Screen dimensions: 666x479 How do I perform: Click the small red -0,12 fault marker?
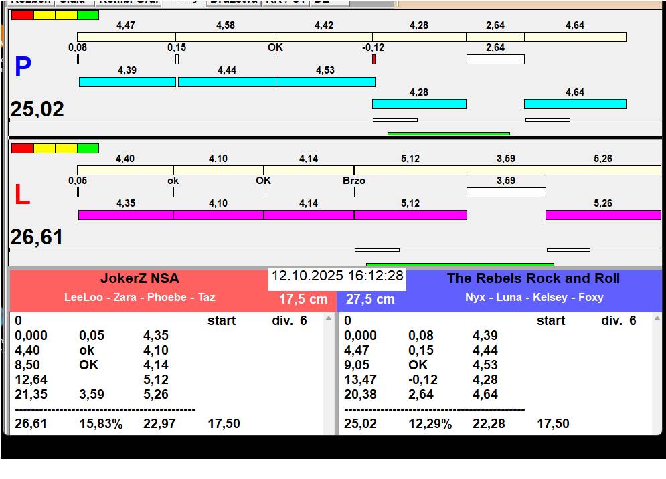[373, 60]
